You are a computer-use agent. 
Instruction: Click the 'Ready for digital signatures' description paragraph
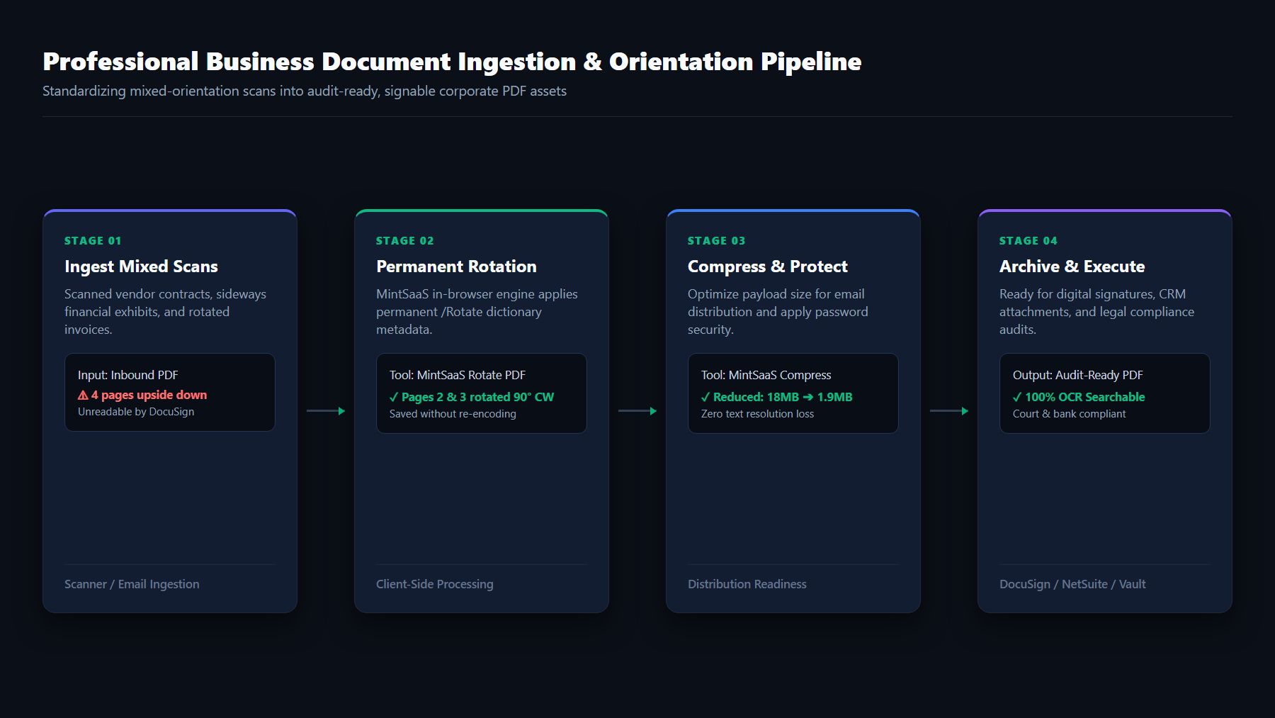tap(1096, 312)
